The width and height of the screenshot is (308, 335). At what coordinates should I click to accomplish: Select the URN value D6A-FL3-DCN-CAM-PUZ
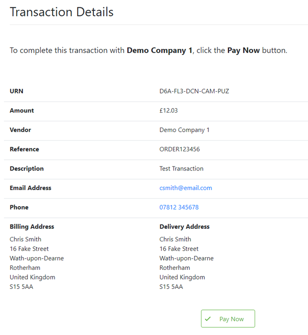194,91
